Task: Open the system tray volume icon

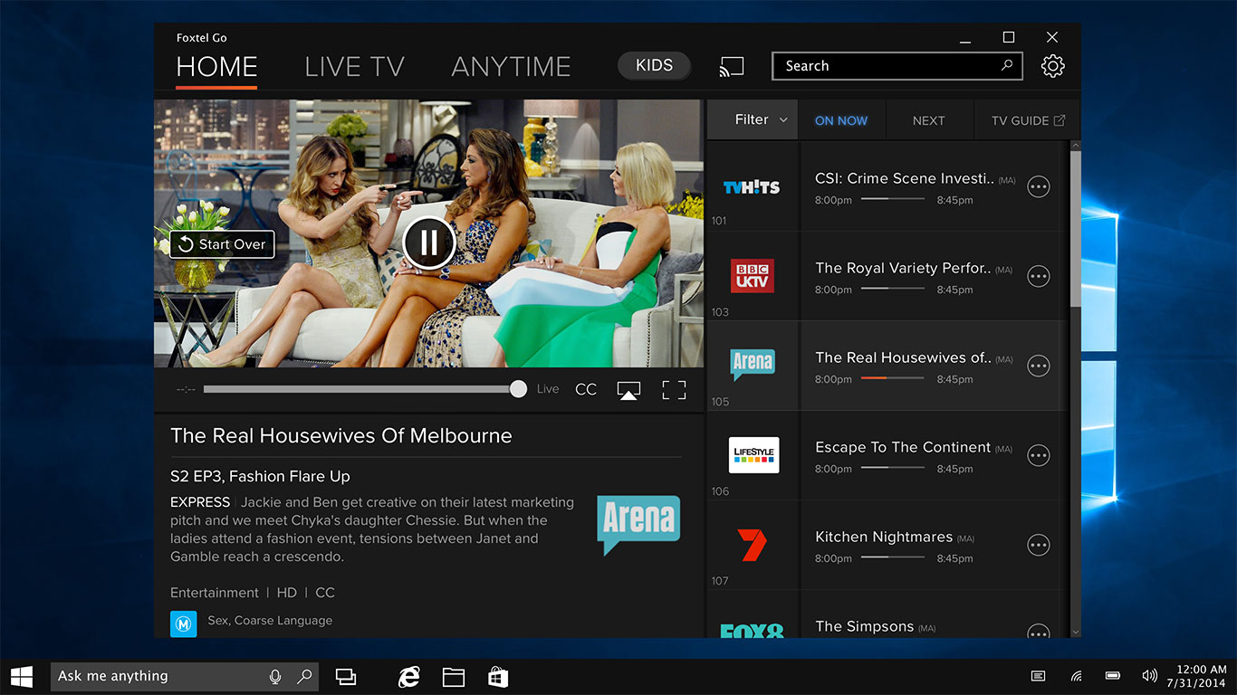Action: pos(1149,676)
